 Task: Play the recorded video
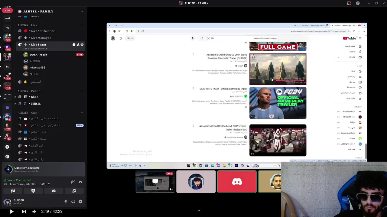coord(11,212)
